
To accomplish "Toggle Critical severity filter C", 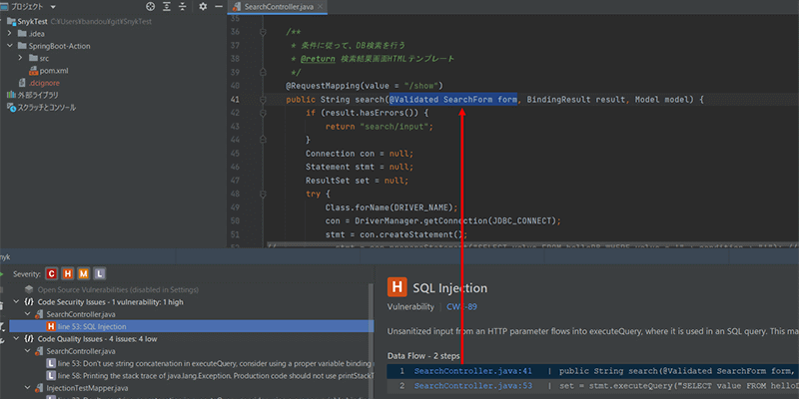I will [x=51, y=273].
